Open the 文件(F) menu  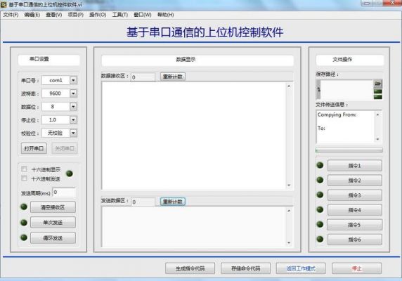(x=11, y=15)
